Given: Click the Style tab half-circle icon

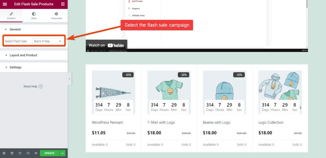Looking at the screenshot, I should tap(34, 14).
